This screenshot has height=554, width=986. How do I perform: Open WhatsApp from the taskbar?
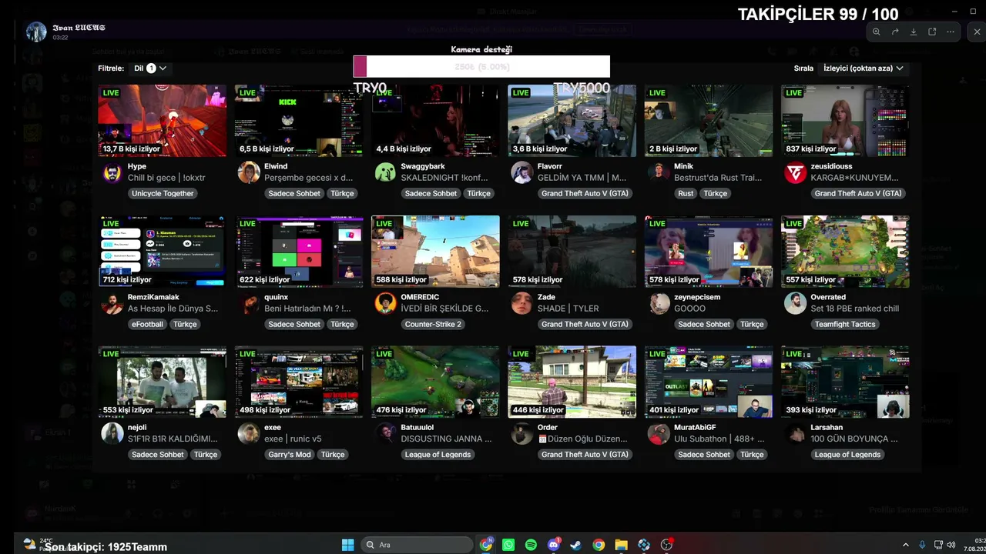pyautogui.click(x=508, y=545)
